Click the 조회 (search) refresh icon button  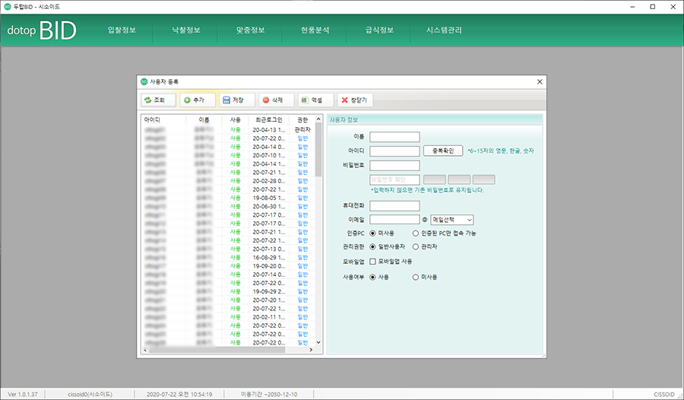158,100
